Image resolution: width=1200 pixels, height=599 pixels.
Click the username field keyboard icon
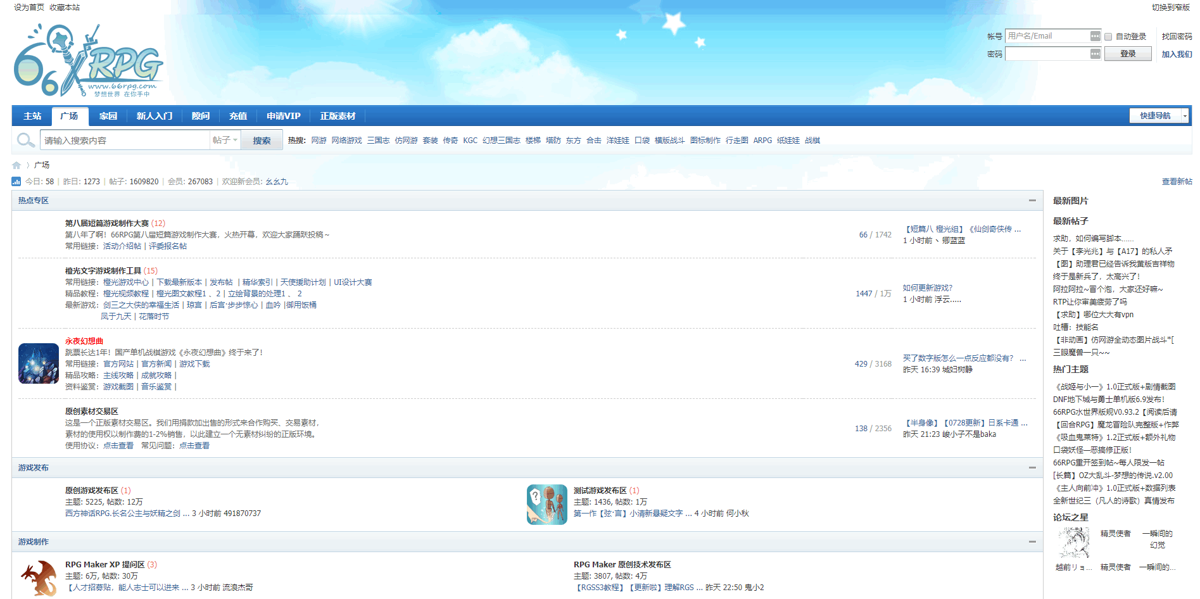[1095, 36]
